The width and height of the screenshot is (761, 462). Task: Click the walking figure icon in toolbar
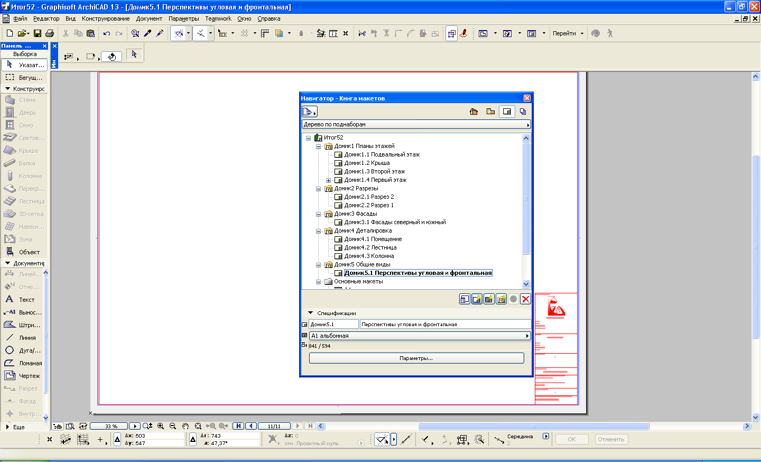click(x=610, y=33)
